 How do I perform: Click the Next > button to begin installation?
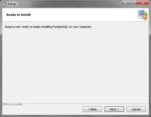(114, 109)
